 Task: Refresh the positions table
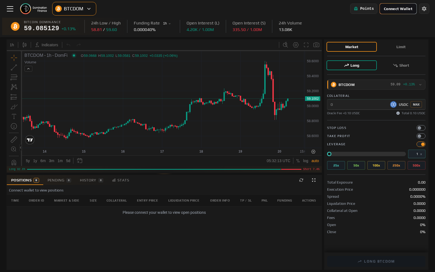click(x=301, y=180)
